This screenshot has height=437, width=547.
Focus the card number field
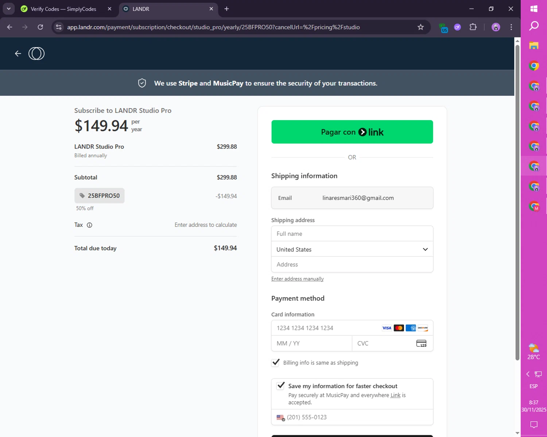coord(352,328)
